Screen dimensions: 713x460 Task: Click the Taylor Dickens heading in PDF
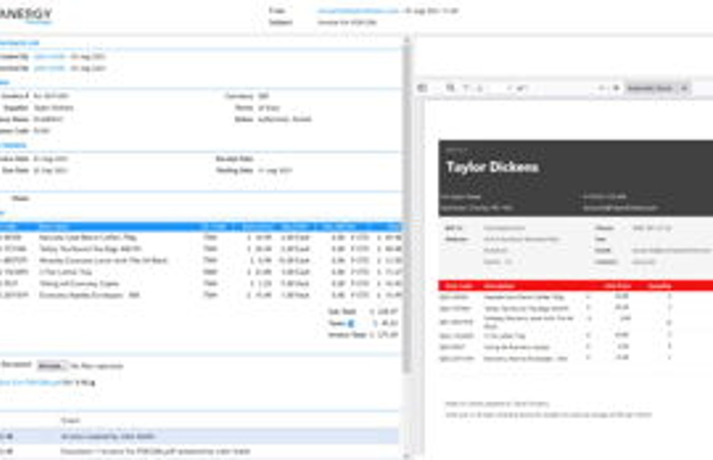(x=492, y=167)
